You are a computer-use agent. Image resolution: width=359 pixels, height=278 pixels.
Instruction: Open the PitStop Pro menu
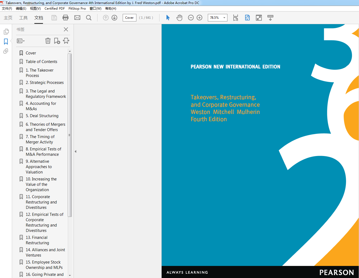(x=77, y=9)
